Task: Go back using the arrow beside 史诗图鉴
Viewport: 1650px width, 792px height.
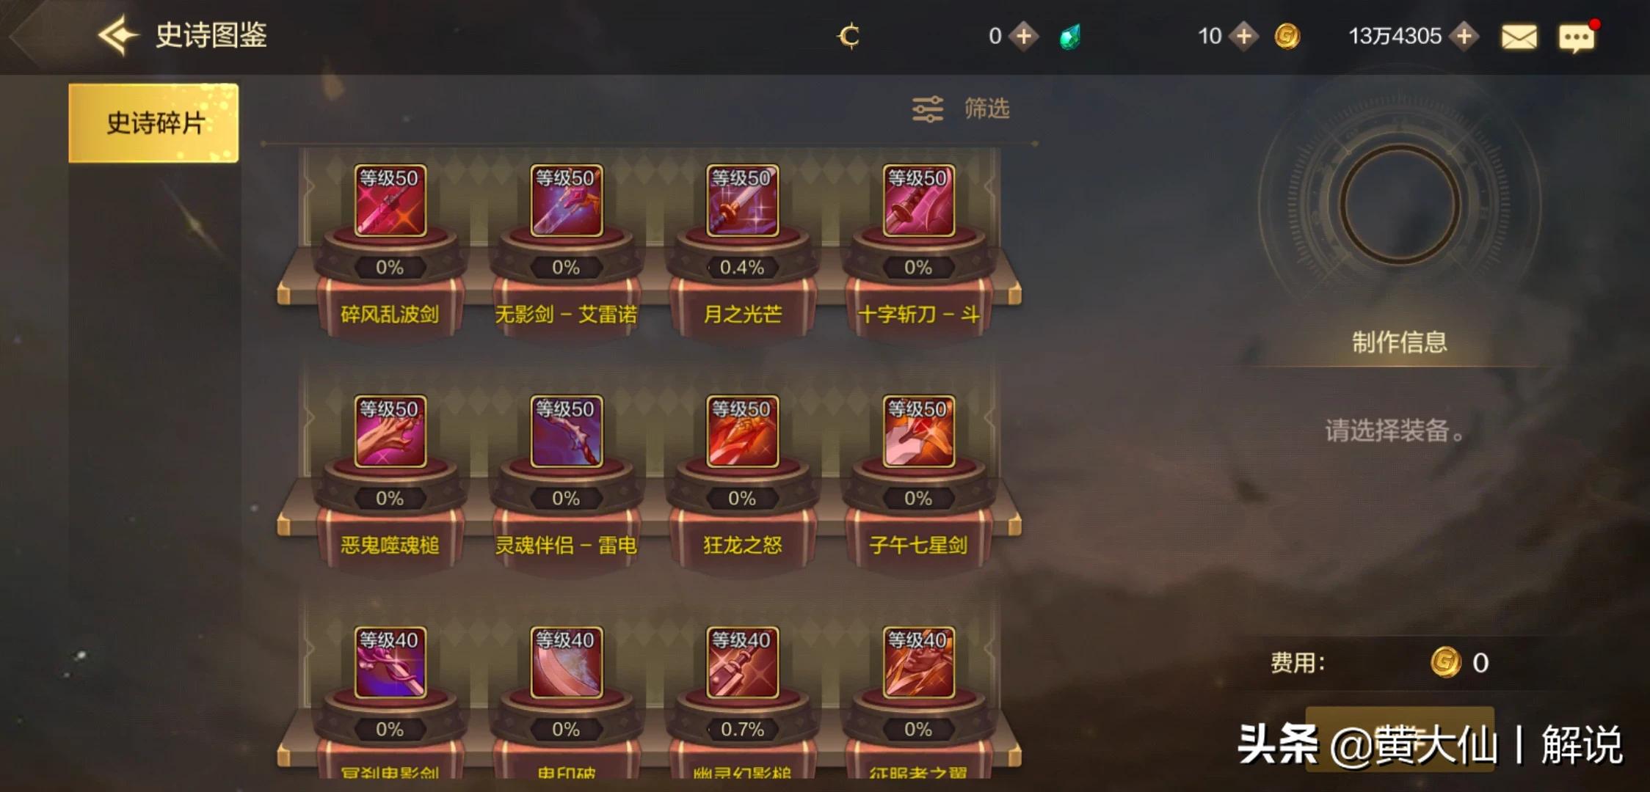Action: [x=117, y=35]
